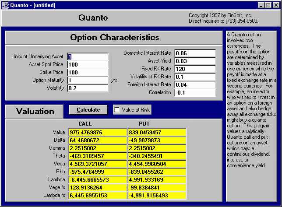Click the call Gamma result cell
The width and height of the screenshot is (282, 207).
[x=98, y=148]
